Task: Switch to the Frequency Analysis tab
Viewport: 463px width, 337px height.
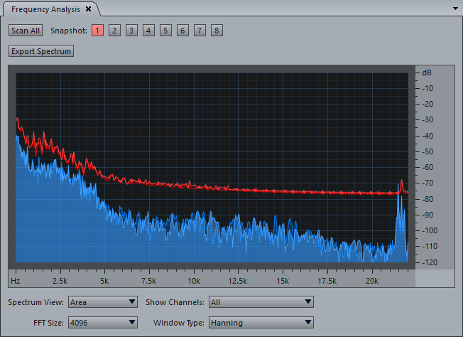Action: point(46,9)
